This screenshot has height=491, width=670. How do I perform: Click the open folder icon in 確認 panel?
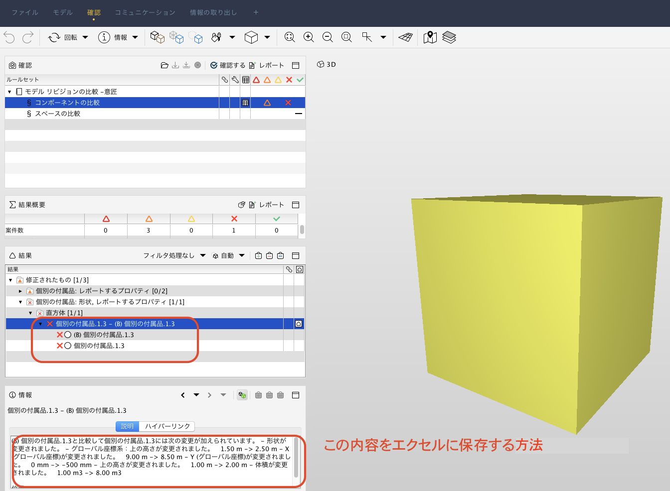coord(165,65)
